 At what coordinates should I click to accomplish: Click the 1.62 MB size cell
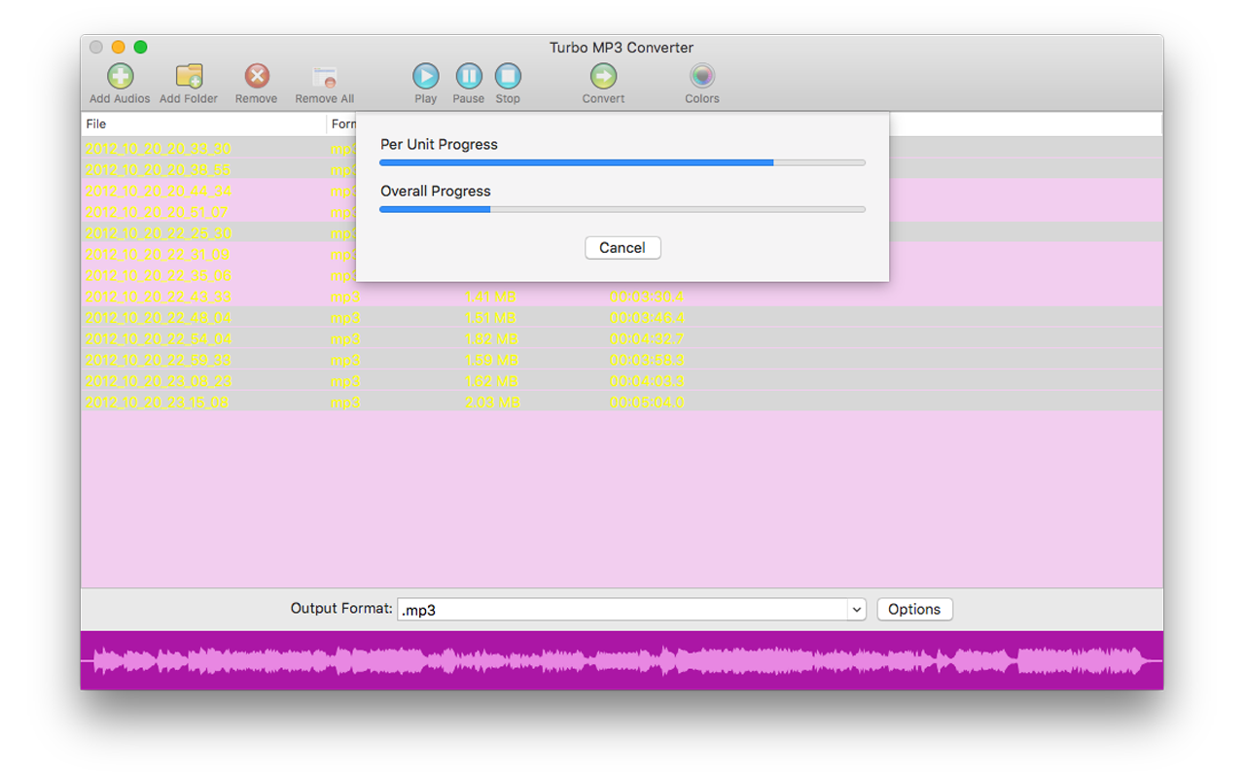tap(492, 381)
